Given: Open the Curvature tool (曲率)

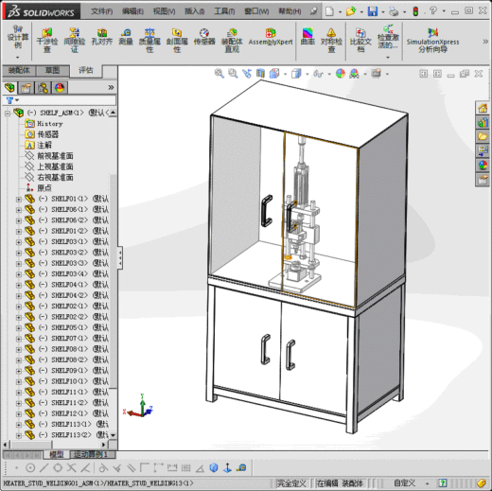Looking at the screenshot, I should click(307, 37).
